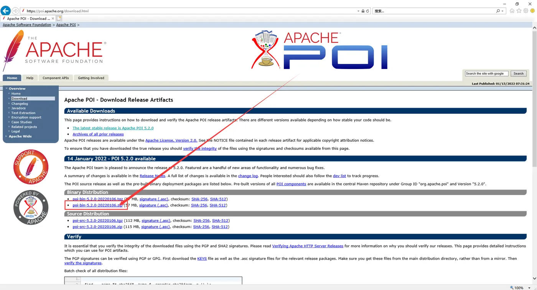Screen dimensions: 537x290
Task: Open the zoom level dropdown arrow in status bar
Action: coord(530,288)
